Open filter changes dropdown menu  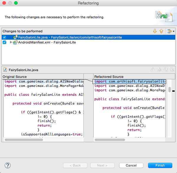tap(173, 31)
